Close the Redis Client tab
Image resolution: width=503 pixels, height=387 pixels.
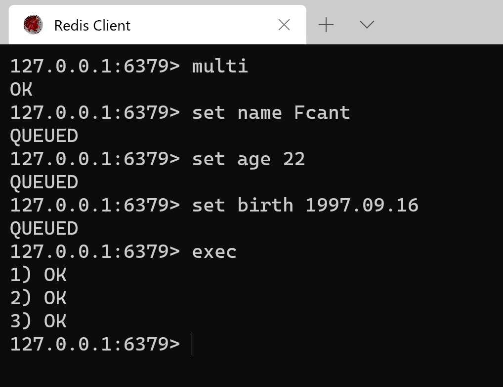(284, 25)
